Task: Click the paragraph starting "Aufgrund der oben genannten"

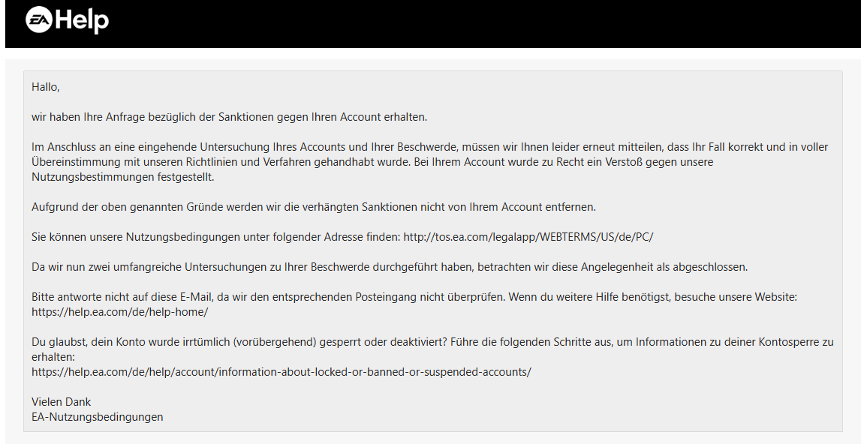Action: pyautogui.click(x=314, y=207)
